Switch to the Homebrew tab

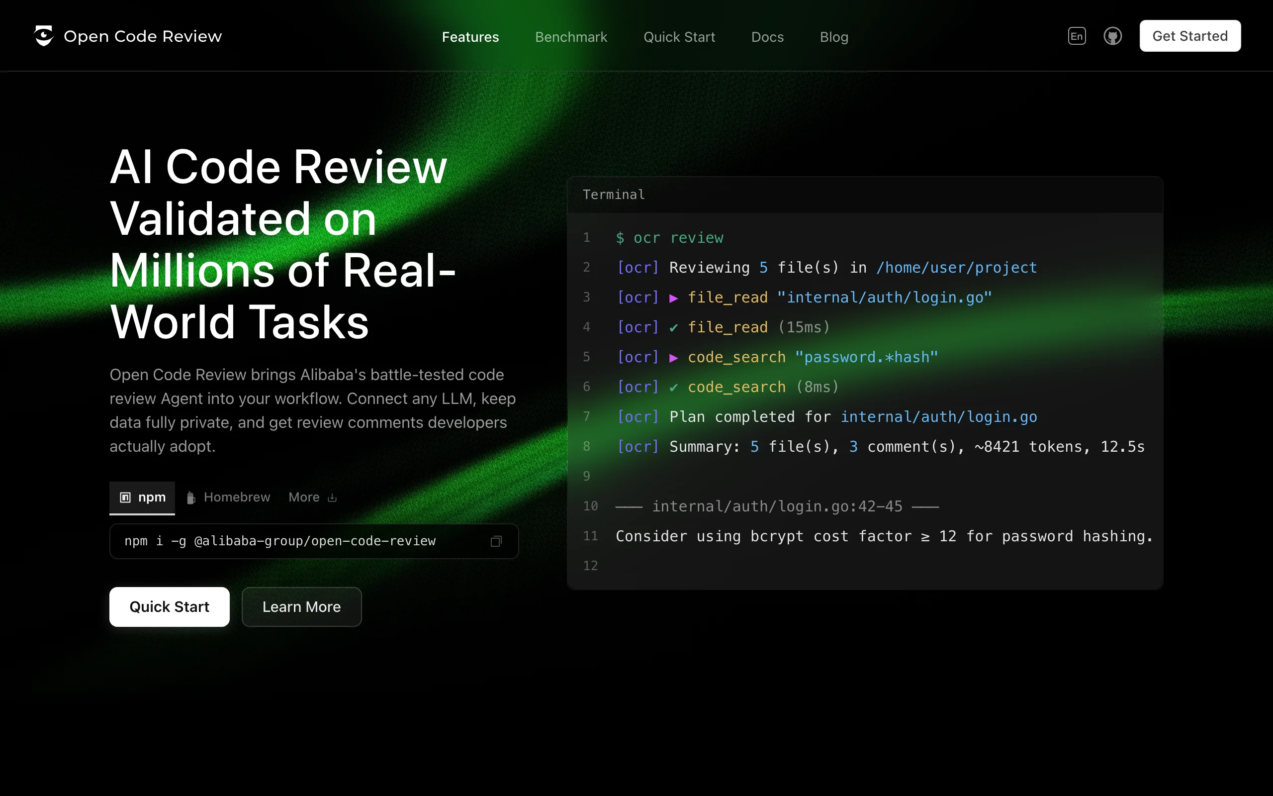coord(229,497)
